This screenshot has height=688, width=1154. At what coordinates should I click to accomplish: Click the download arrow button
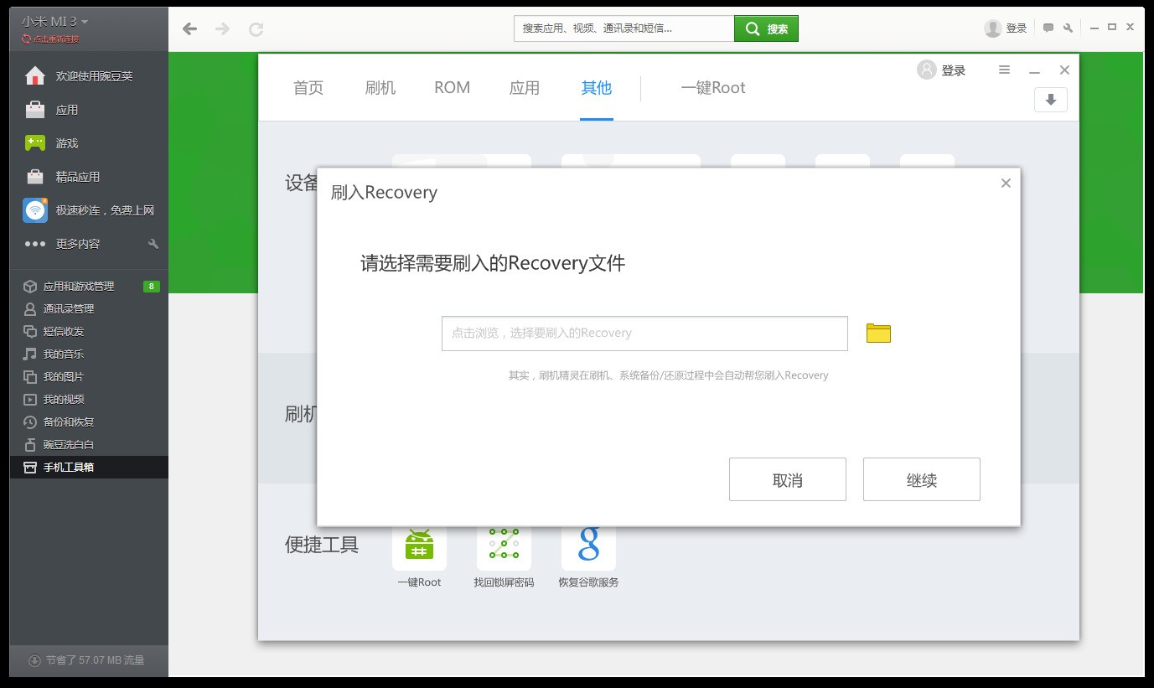coord(1051,100)
